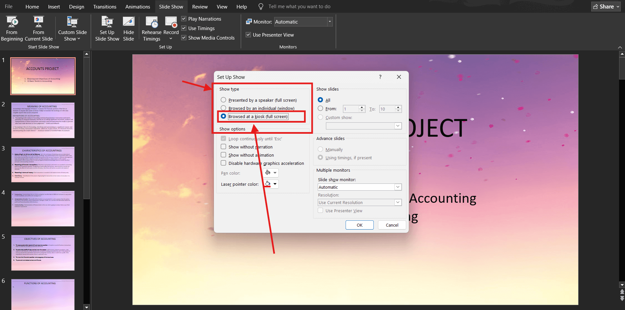The height and width of the screenshot is (310, 625).
Task: Select the From slides radio button
Action: click(320, 108)
